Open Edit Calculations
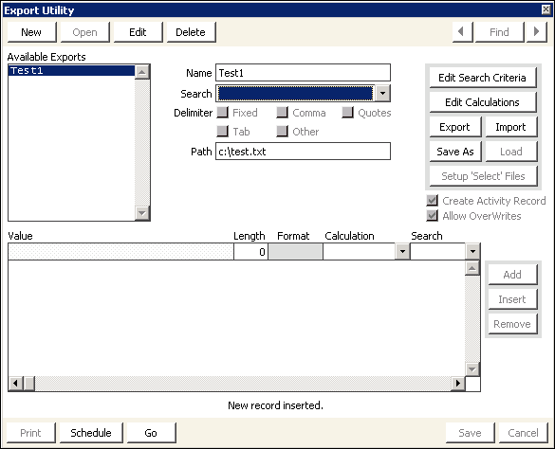 click(x=483, y=102)
